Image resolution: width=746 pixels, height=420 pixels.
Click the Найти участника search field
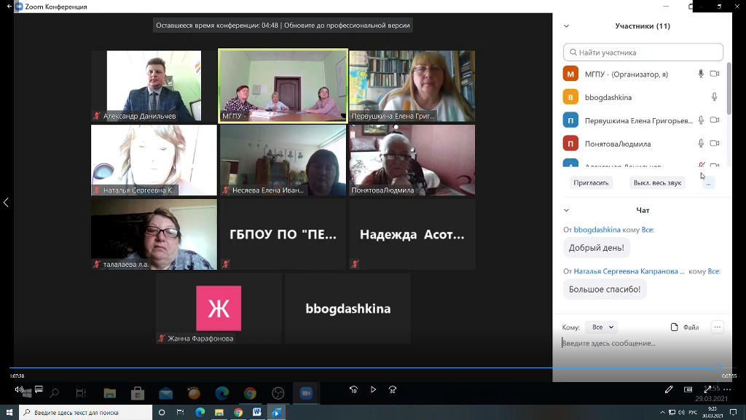tap(643, 52)
